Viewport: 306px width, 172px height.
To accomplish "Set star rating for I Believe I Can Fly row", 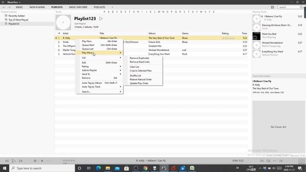I will click(x=228, y=38).
